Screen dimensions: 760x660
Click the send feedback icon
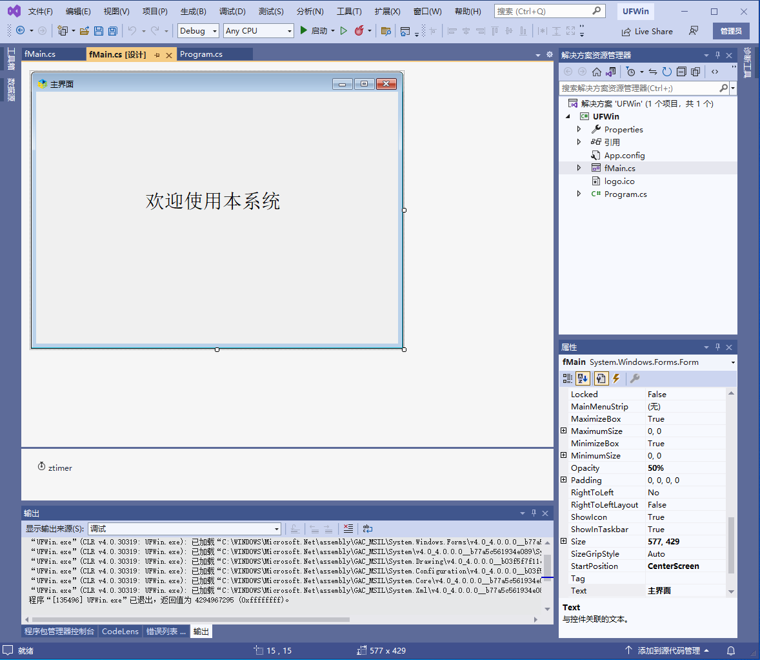(x=694, y=30)
